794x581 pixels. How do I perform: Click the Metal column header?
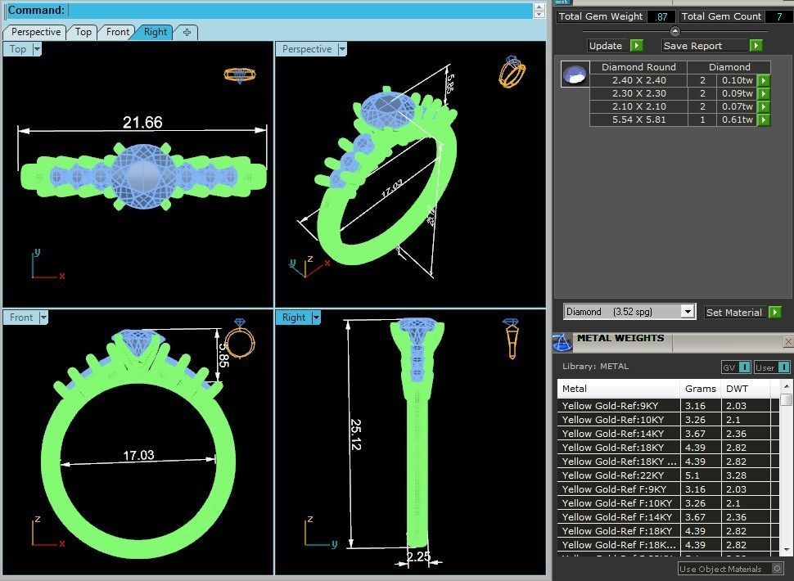click(x=618, y=389)
